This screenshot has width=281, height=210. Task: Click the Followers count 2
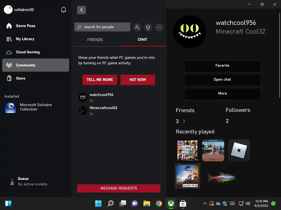[x=227, y=121]
